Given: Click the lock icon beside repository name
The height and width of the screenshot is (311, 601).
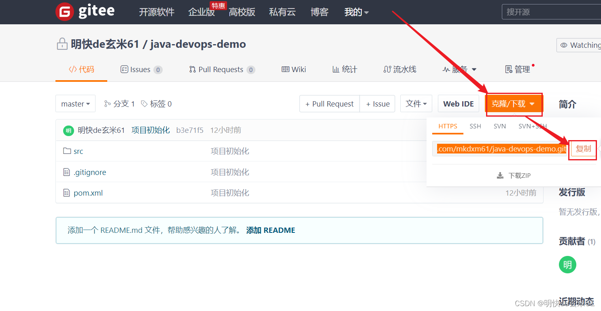Looking at the screenshot, I should [62, 44].
